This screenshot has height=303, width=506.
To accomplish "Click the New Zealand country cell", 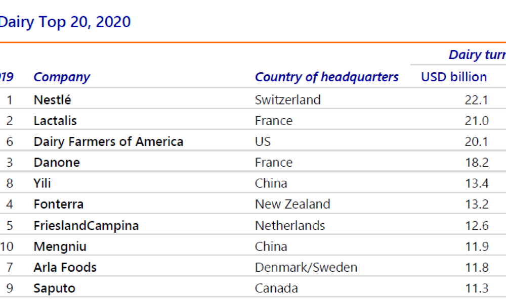I will pyautogui.click(x=292, y=205).
